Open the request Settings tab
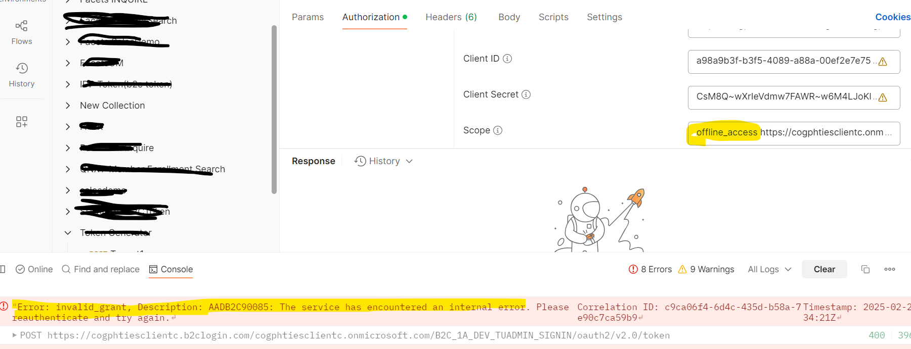 click(604, 17)
